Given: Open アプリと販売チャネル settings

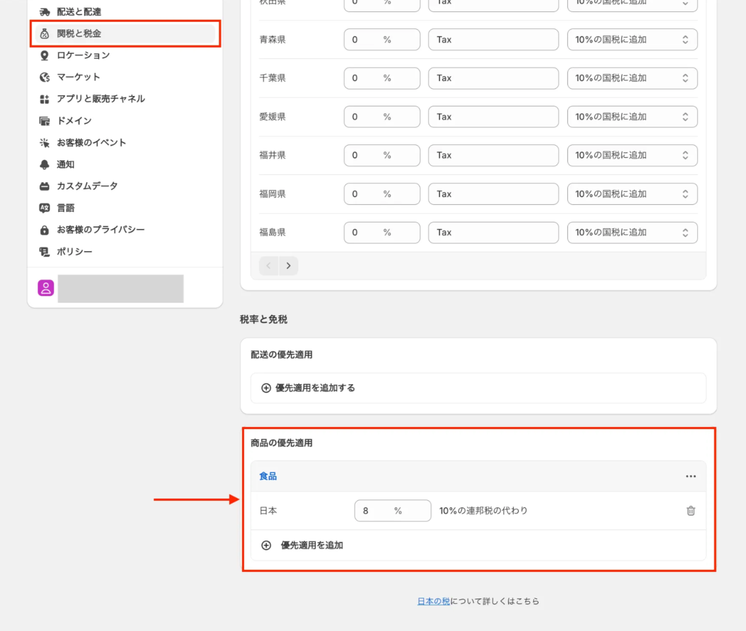Looking at the screenshot, I should [125, 99].
